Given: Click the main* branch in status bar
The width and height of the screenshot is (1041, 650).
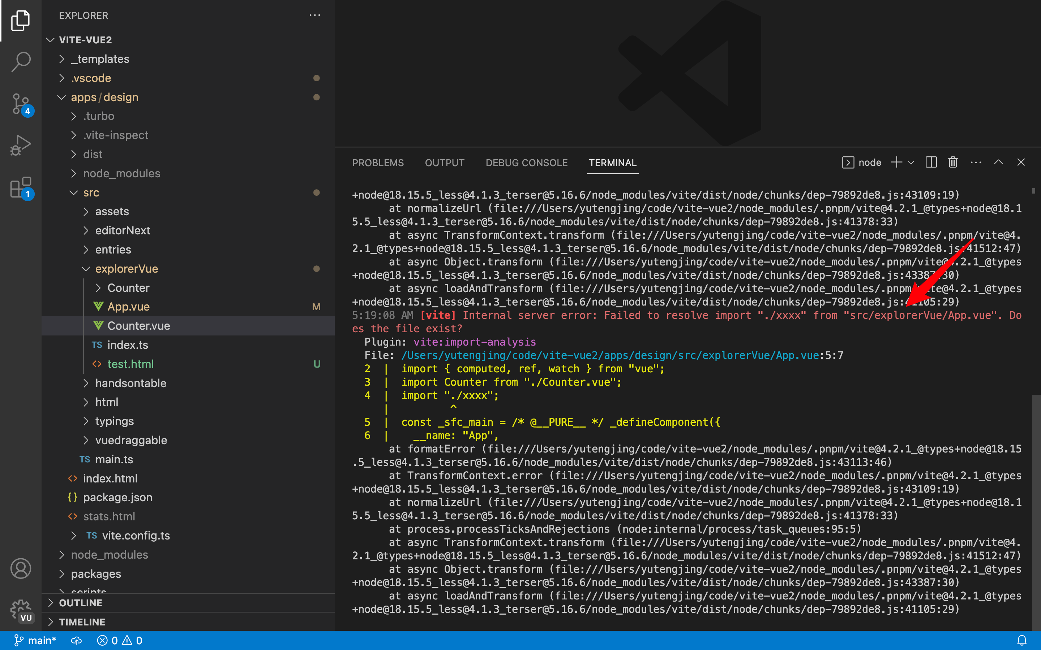Looking at the screenshot, I should pyautogui.click(x=36, y=641).
